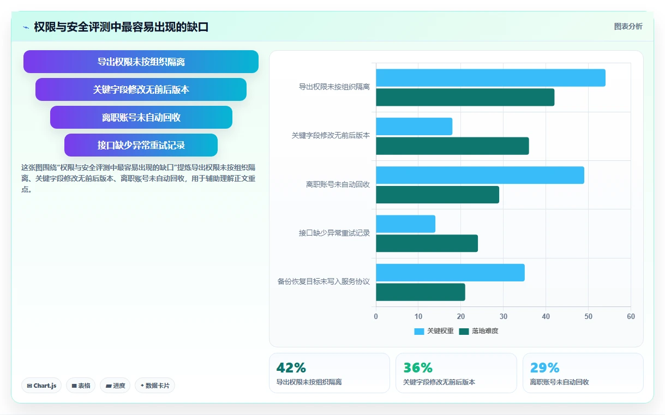Viewport: 665px width, 415px height.
Task: Select the 关键字段修改无前后版本 funnel bar
Action: click(x=141, y=89)
